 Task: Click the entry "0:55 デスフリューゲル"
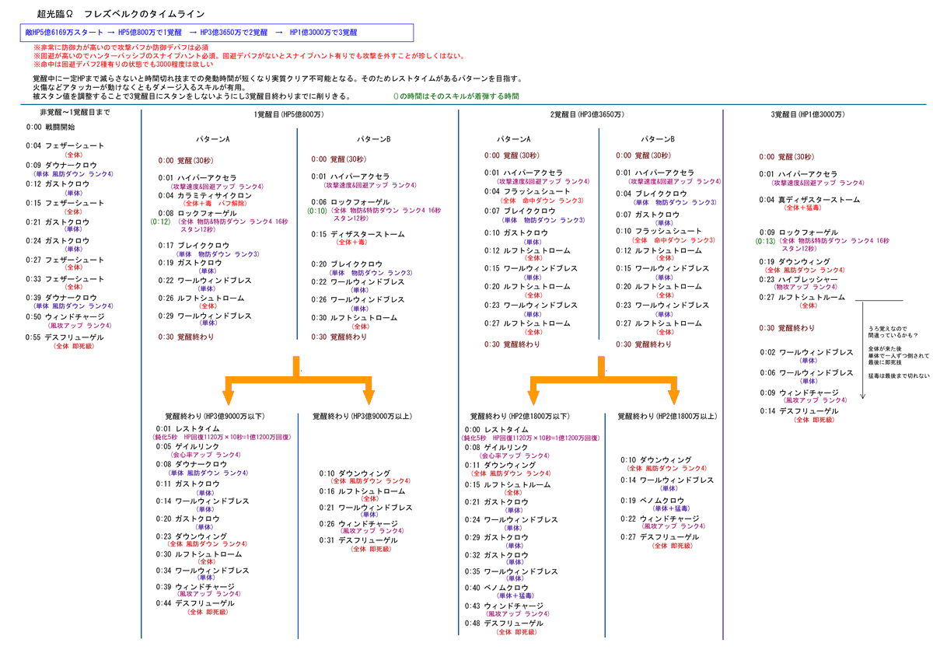(x=65, y=338)
